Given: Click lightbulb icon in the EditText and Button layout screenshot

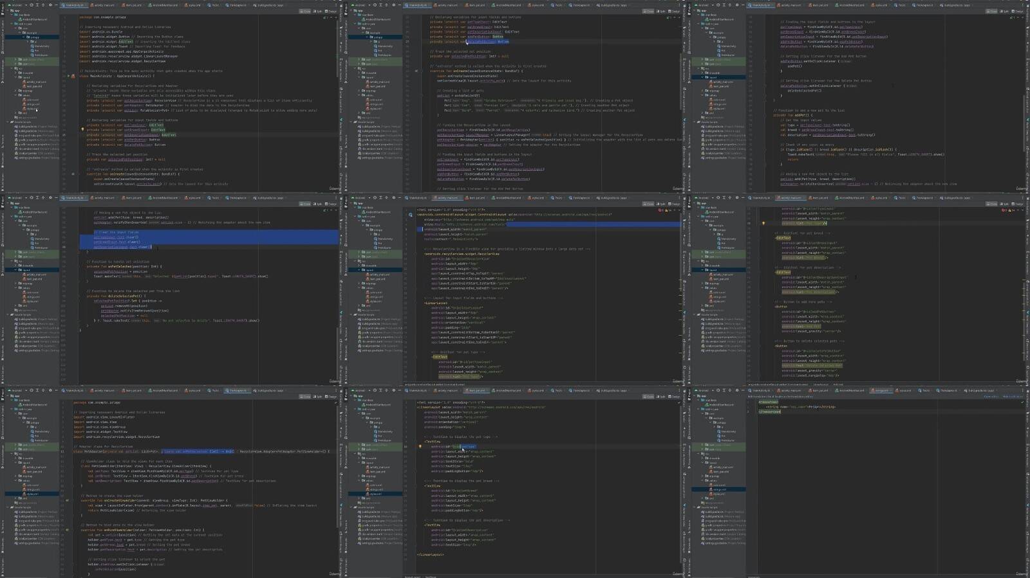Looking at the screenshot, I should (x=763, y=224).
